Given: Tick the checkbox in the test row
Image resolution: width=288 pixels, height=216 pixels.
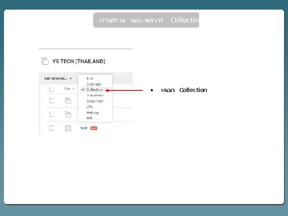Looking at the screenshot, I should (x=52, y=128).
